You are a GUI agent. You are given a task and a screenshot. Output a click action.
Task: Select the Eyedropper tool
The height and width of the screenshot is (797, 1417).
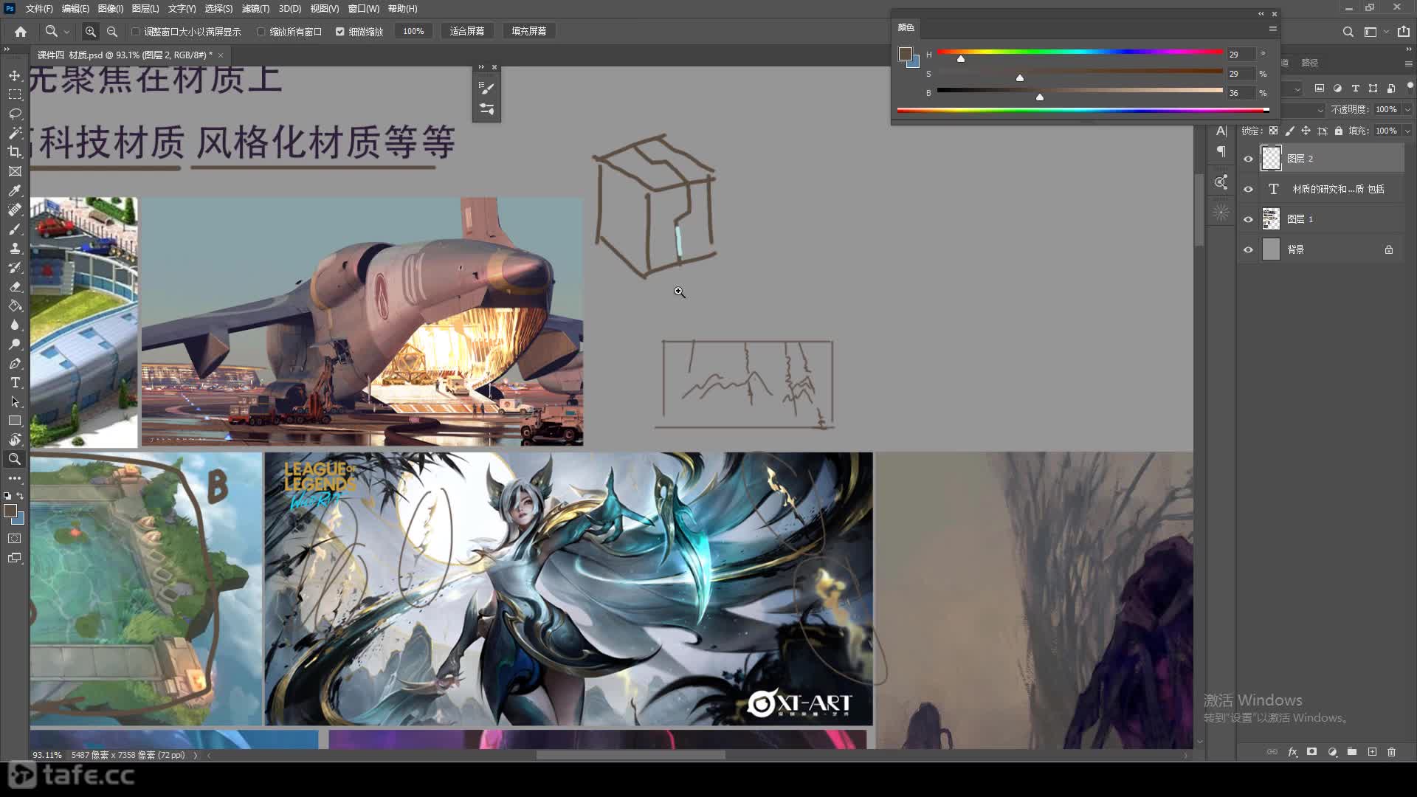15,190
